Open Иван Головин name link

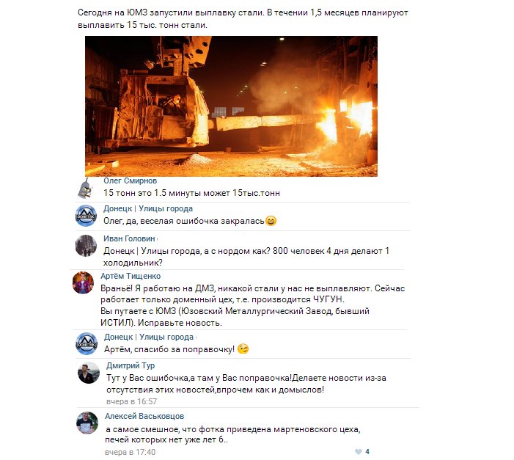[129, 238]
